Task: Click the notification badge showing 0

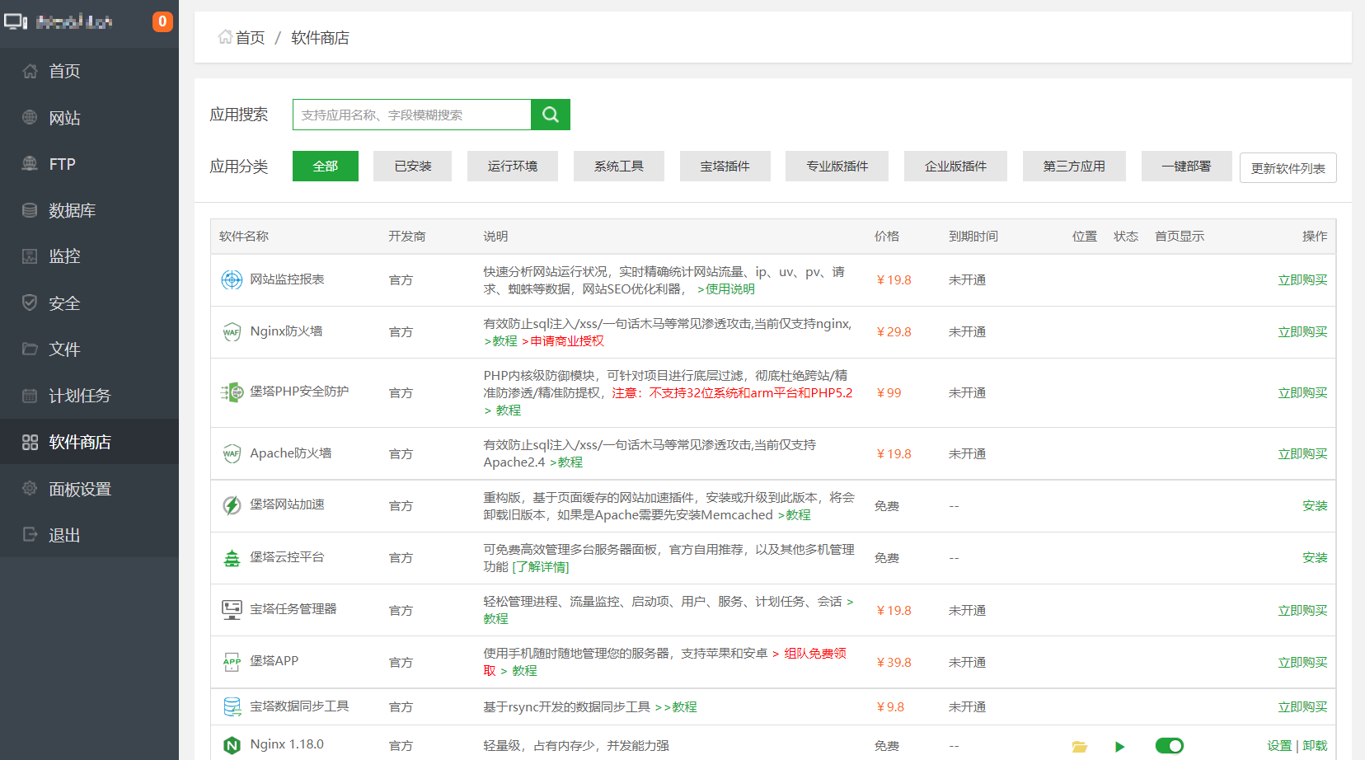Action: click(162, 21)
